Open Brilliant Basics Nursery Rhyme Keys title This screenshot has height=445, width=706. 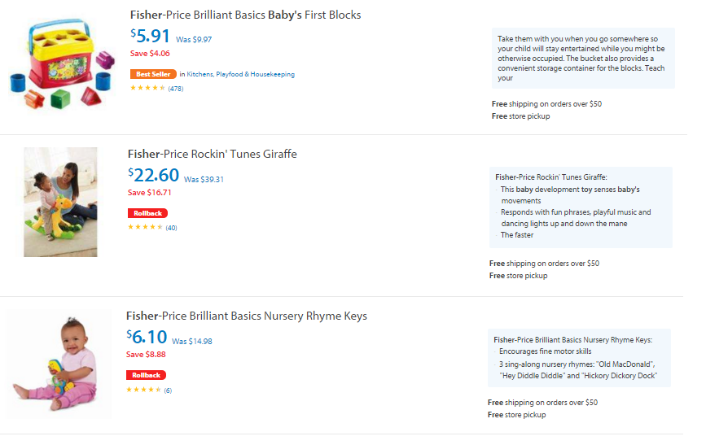coord(246,316)
